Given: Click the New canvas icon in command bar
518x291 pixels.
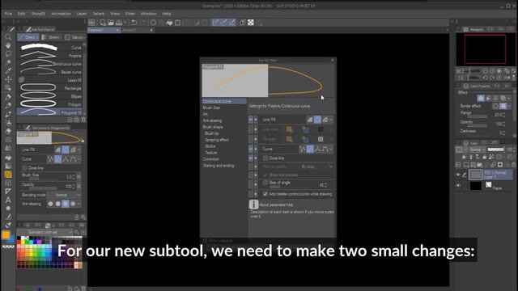Looking at the screenshot, I should click(103, 23).
